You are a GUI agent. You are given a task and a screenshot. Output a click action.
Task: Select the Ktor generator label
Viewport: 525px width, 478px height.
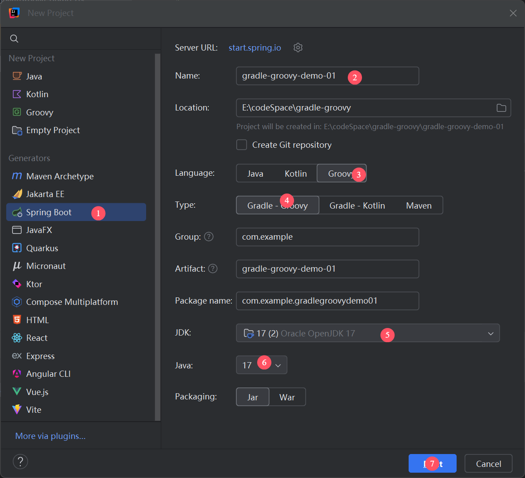point(34,284)
